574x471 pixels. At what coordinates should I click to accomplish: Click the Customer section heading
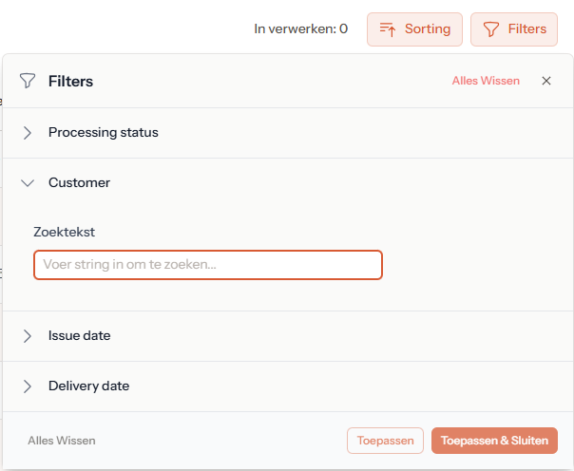click(x=79, y=183)
